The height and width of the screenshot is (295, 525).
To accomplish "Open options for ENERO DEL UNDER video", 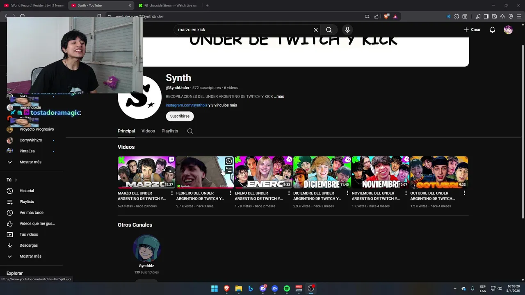I will tap(289, 193).
